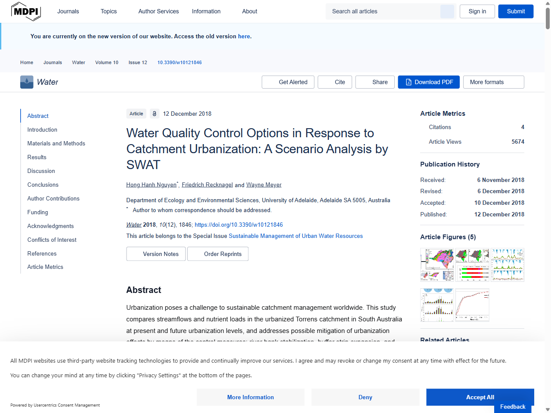Select the About menu item
Viewport: 551px width, 413px height.
[249, 11]
